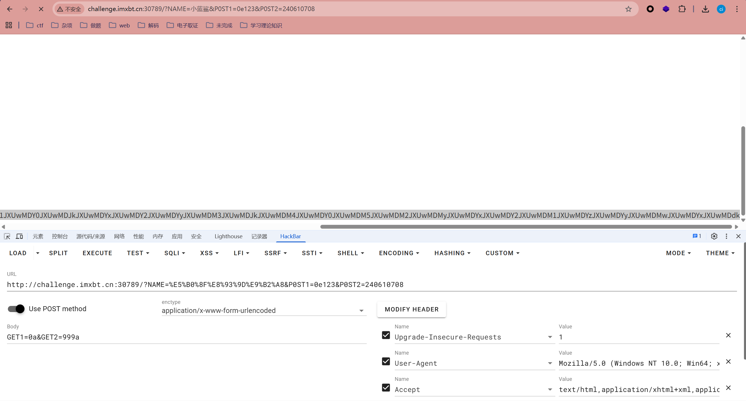Click the MODIFY HEADER button
Screen dimensions: 746x401
[x=411, y=309]
